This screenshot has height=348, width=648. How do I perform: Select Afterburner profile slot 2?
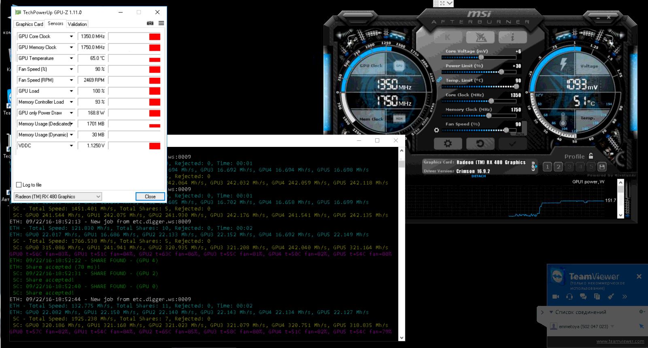pyautogui.click(x=558, y=167)
